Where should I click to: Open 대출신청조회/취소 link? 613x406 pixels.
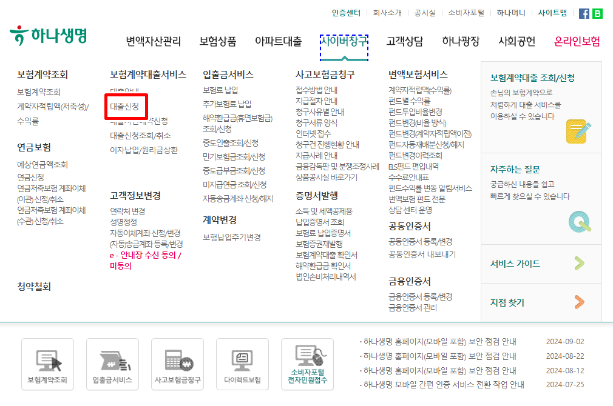pos(140,136)
